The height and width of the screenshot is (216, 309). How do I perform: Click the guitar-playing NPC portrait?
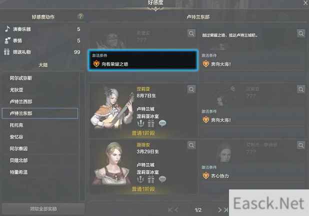(112, 108)
